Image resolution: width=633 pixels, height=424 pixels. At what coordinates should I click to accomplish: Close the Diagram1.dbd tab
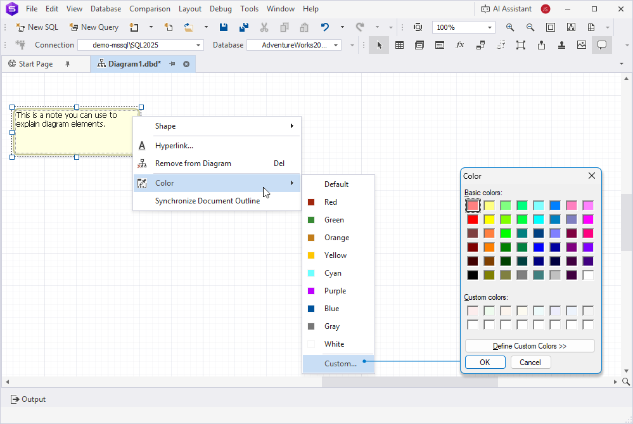(x=186, y=64)
